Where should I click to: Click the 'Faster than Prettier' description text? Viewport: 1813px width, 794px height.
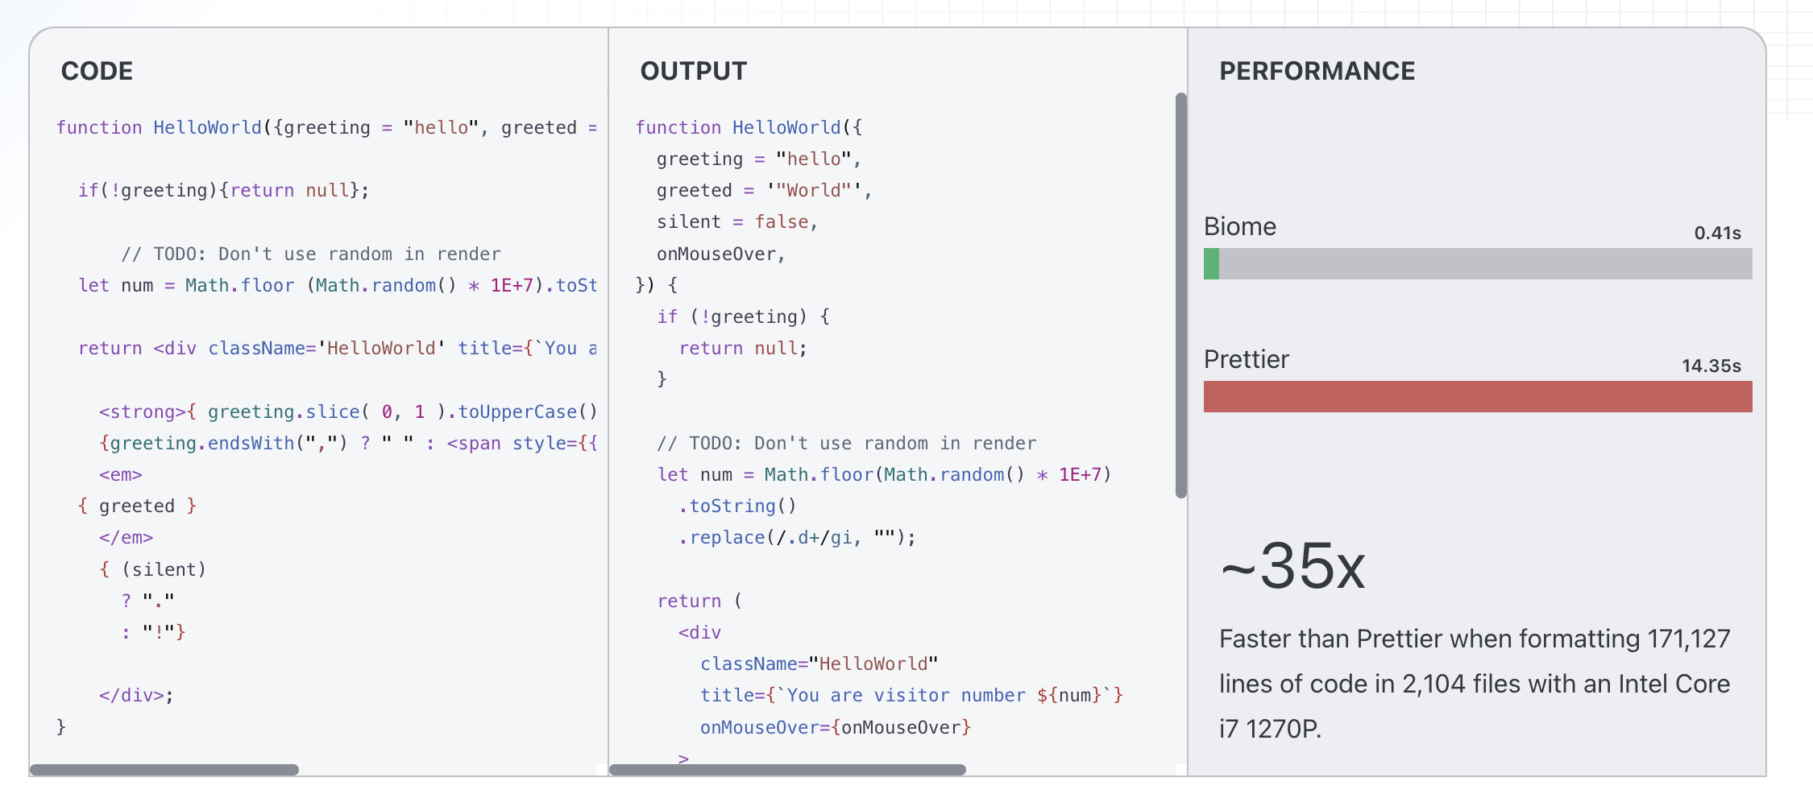1474,684
